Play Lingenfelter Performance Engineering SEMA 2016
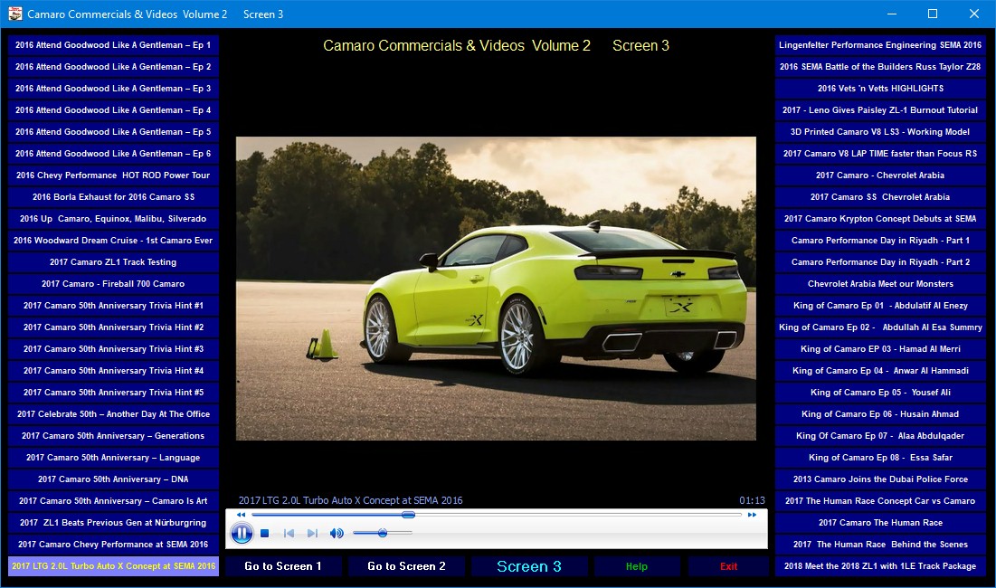Screen dimensions: 996x588 click(880, 45)
